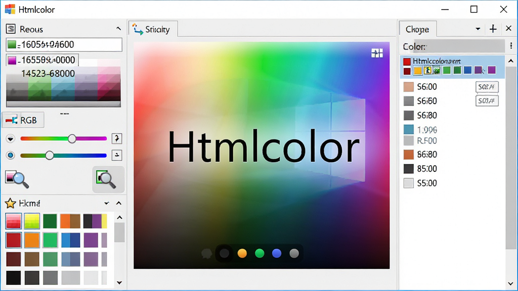Click the Hicma favorites star icon

point(11,203)
